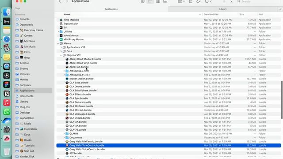
Task: Select Documents in the sidebar
Action: (27, 96)
